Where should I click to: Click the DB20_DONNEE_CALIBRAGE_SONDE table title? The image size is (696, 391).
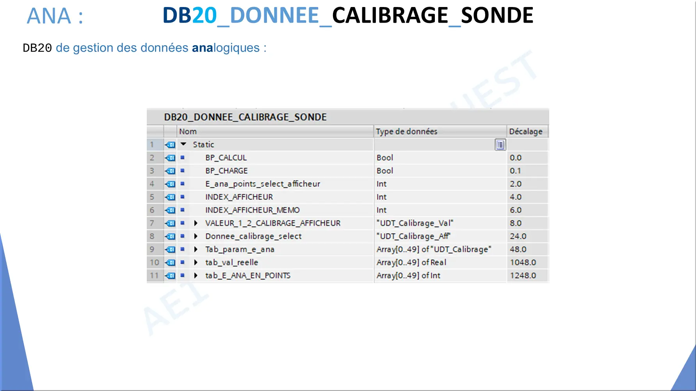[x=245, y=117]
